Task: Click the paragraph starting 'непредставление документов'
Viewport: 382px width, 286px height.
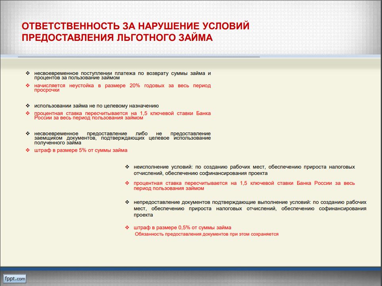Action: point(250,208)
